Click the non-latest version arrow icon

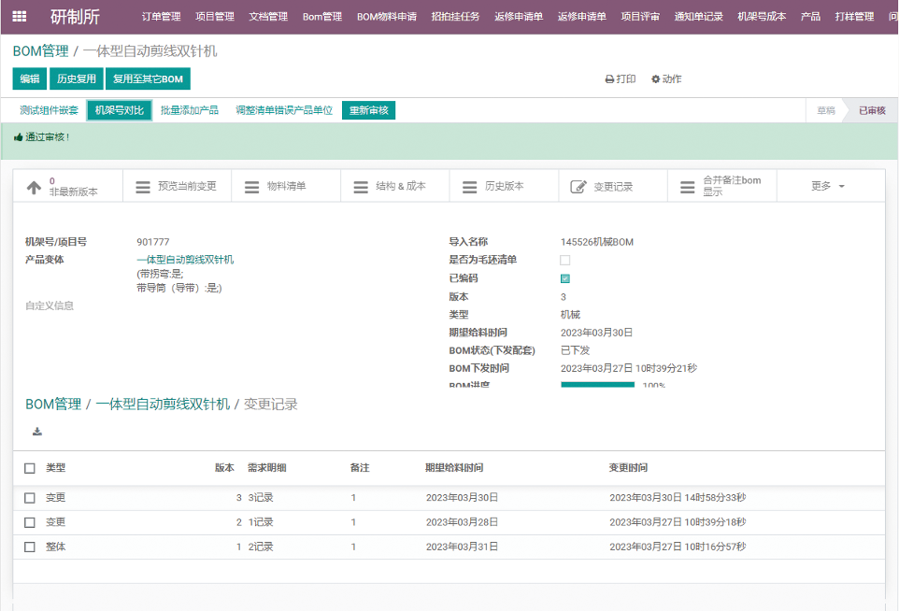pyautogui.click(x=34, y=187)
